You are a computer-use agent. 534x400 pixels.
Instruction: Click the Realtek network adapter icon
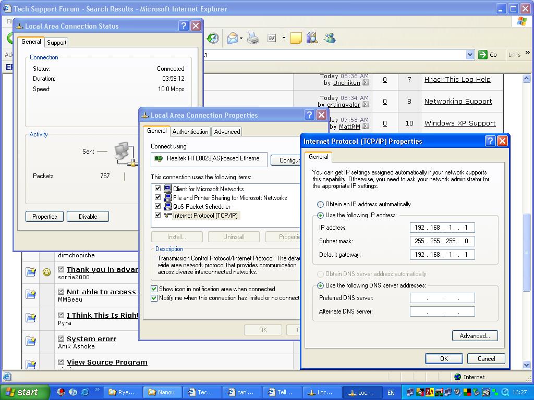(159, 158)
